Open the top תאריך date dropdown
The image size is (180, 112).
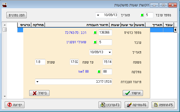click(x=98, y=15)
